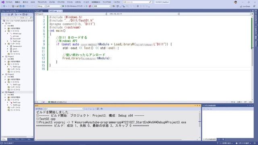
Task: Toggle auto-hide pin on symbol search results panel
Action: point(250,106)
